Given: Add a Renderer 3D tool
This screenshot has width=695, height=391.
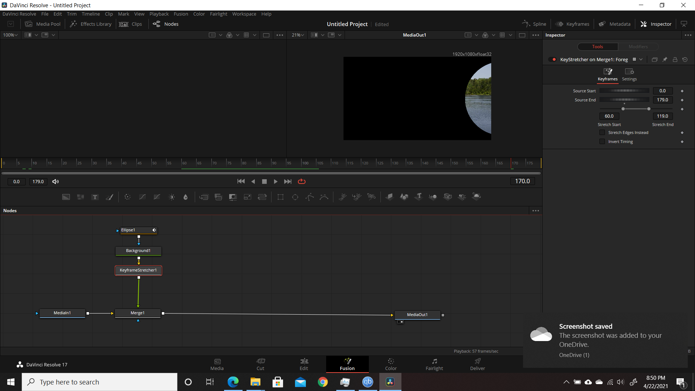Looking at the screenshot, I should pos(476,197).
